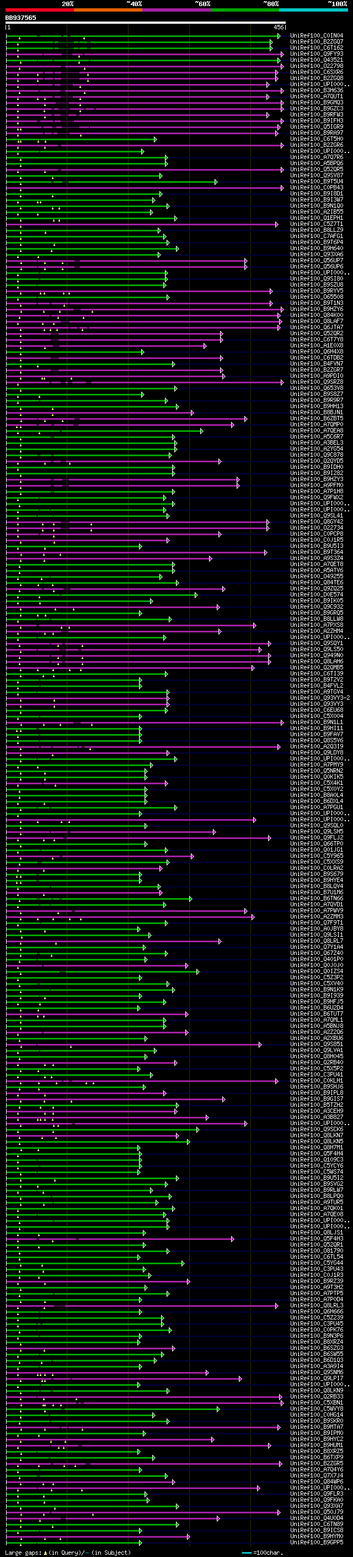The width and height of the screenshot is (353, 1557).
Task: Open hit UniRef100_B2ZGQ7
Action: click(x=317, y=42)
